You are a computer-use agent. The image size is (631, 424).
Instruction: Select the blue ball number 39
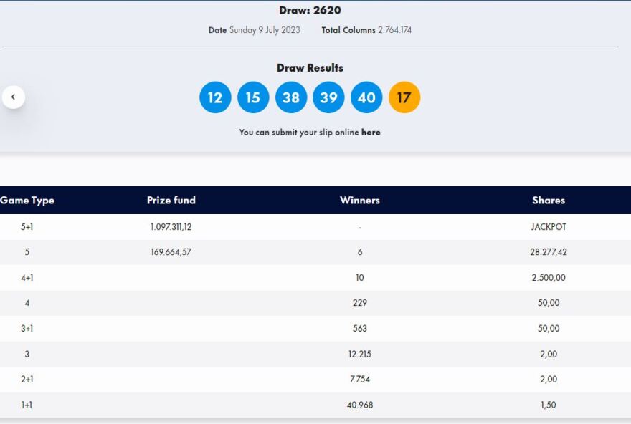point(328,97)
